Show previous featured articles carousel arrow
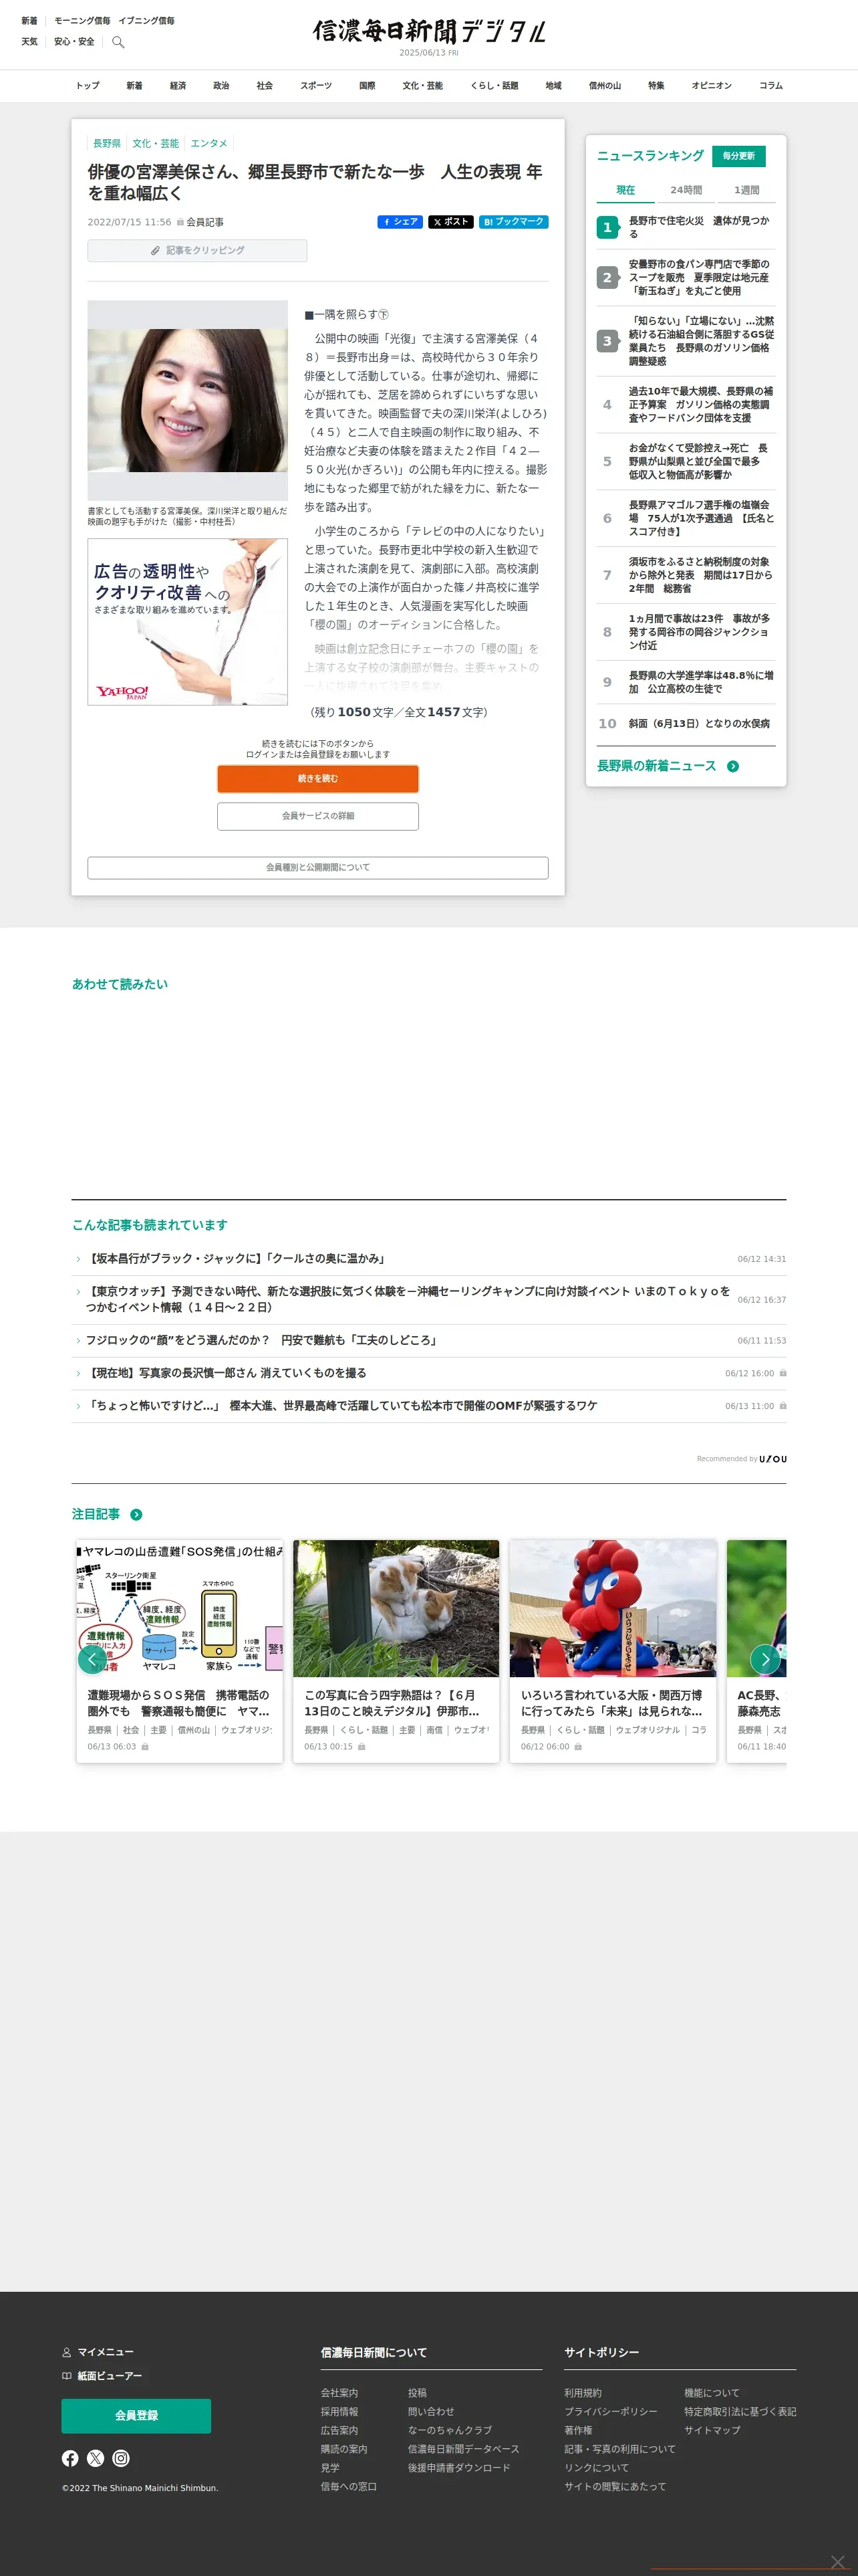 [92, 1659]
